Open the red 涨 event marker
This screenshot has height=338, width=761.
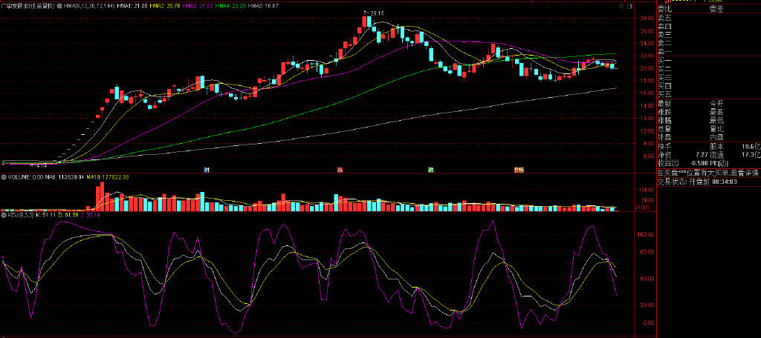pos(340,170)
